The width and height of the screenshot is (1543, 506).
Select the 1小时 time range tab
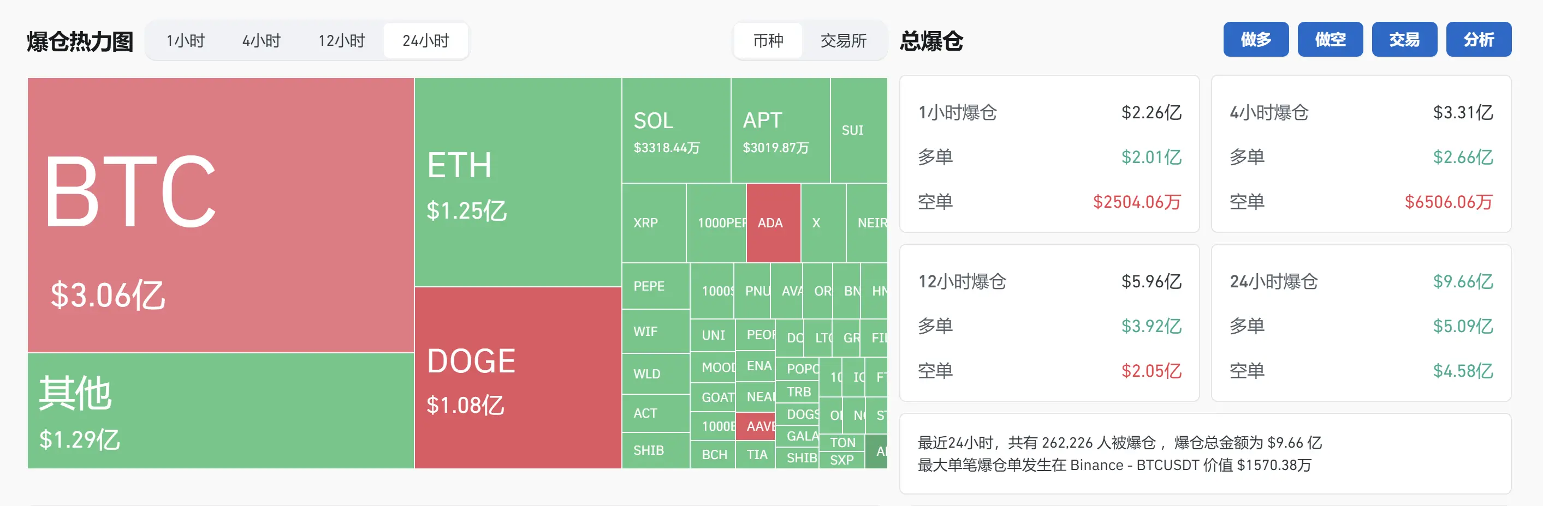click(185, 41)
